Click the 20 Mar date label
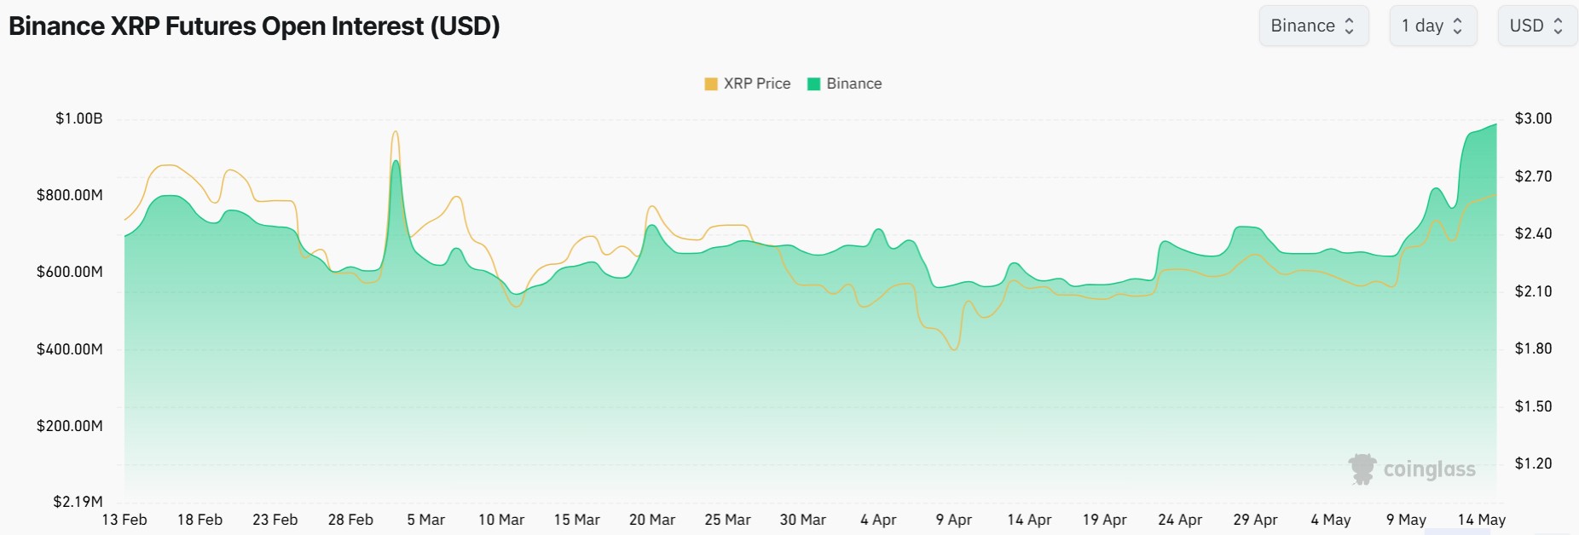The height and width of the screenshot is (535, 1579). coord(652,520)
